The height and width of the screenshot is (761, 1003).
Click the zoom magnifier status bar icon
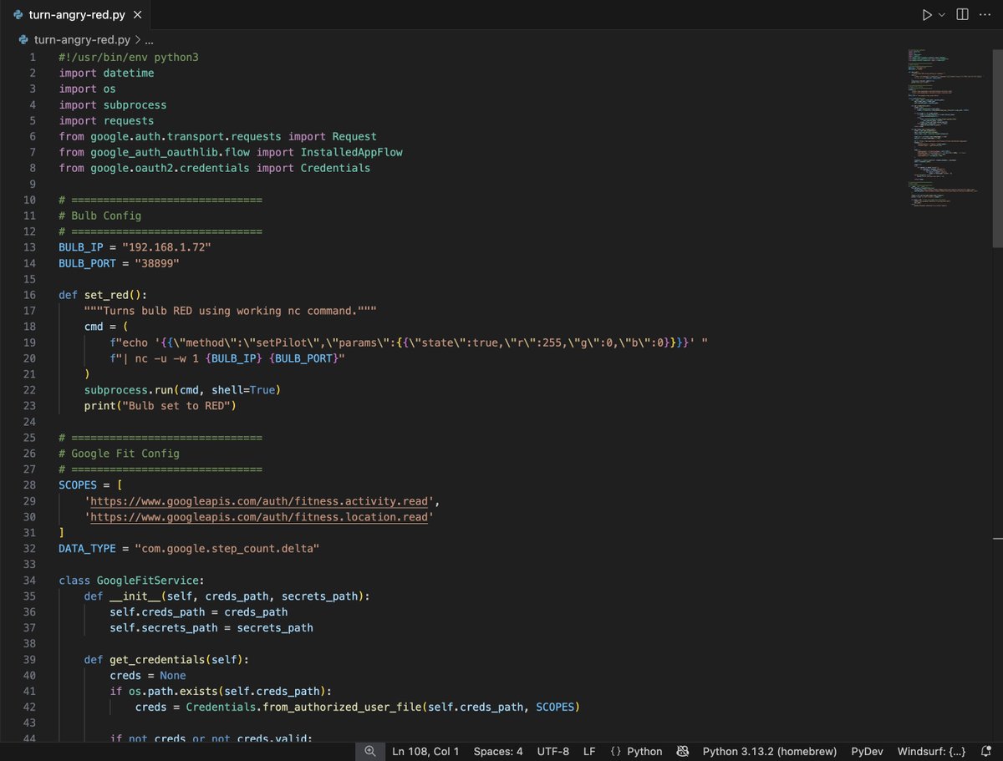click(x=369, y=751)
